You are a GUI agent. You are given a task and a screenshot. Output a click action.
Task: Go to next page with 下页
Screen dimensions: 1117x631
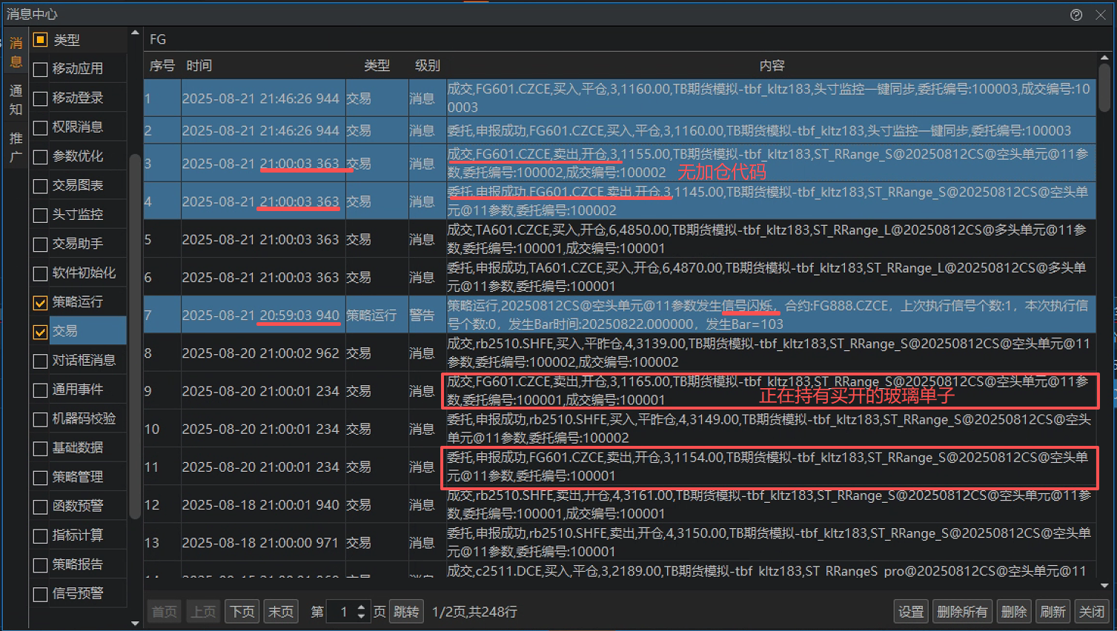coord(242,612)
